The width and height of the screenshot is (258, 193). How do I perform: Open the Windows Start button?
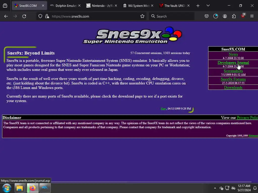(x=7, y=188)
